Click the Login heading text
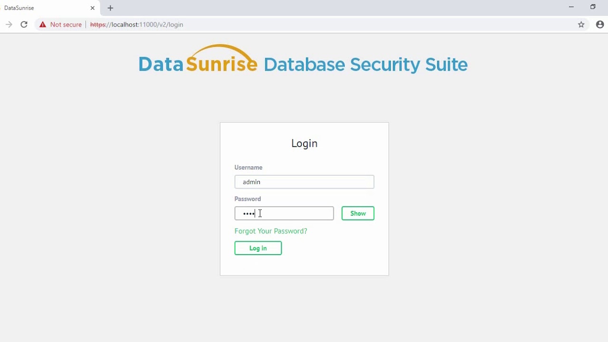608x342 pixels. (x=304, y=143)
